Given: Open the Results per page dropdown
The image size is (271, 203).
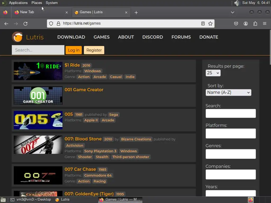Looking at the screenshot, I should pos(213,73).
